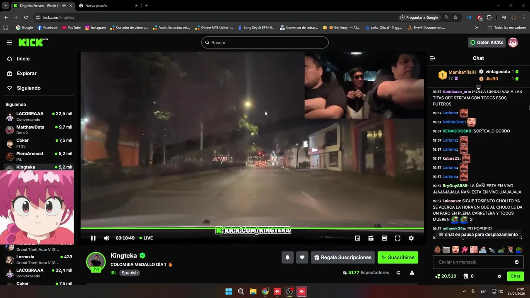Open the IRL category link
The image size is (530, 298).
pos(113,273)
